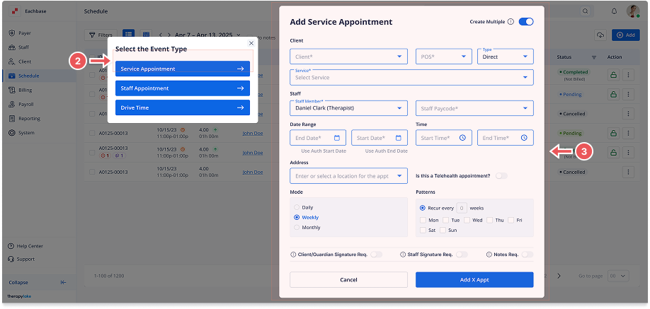This screenshot has width=650, height=309.
Task: Click the End Time clock icon
Action: [x=524, y=138]
